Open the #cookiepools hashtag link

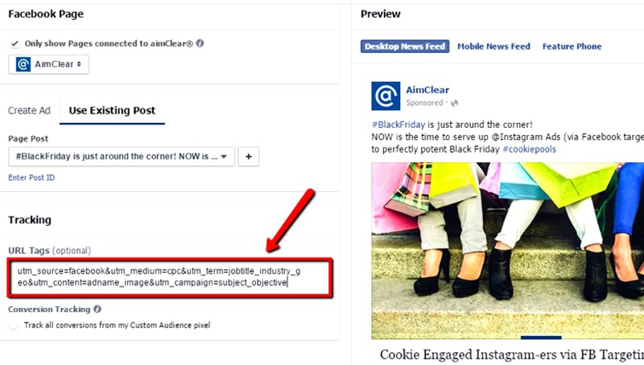click(x=529, y=149)
